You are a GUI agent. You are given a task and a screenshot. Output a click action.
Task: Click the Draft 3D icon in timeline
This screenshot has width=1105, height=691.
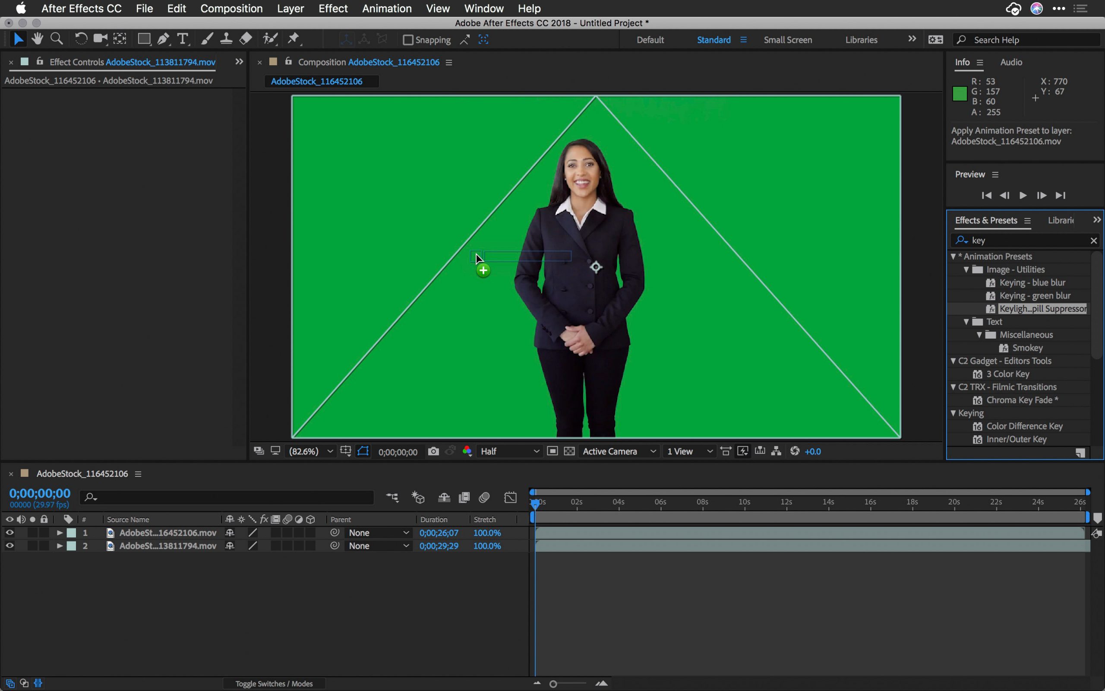click(x=418, y=497)
